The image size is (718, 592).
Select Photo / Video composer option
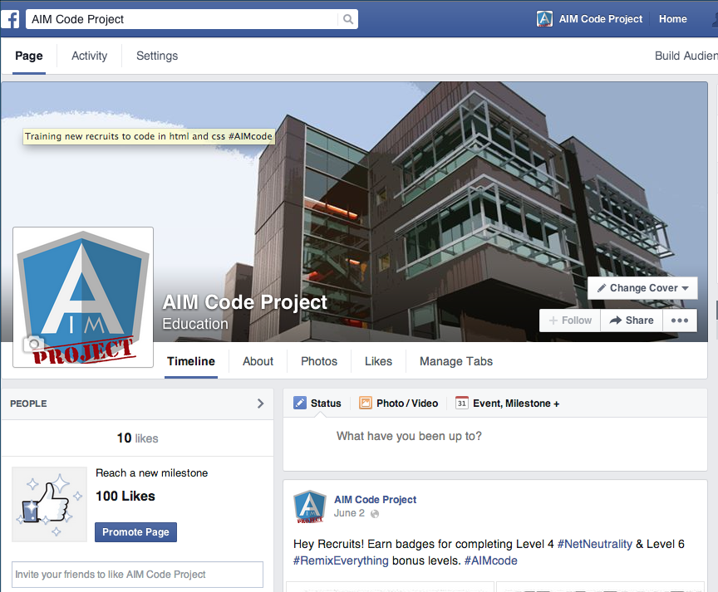(x=398, y=403)
